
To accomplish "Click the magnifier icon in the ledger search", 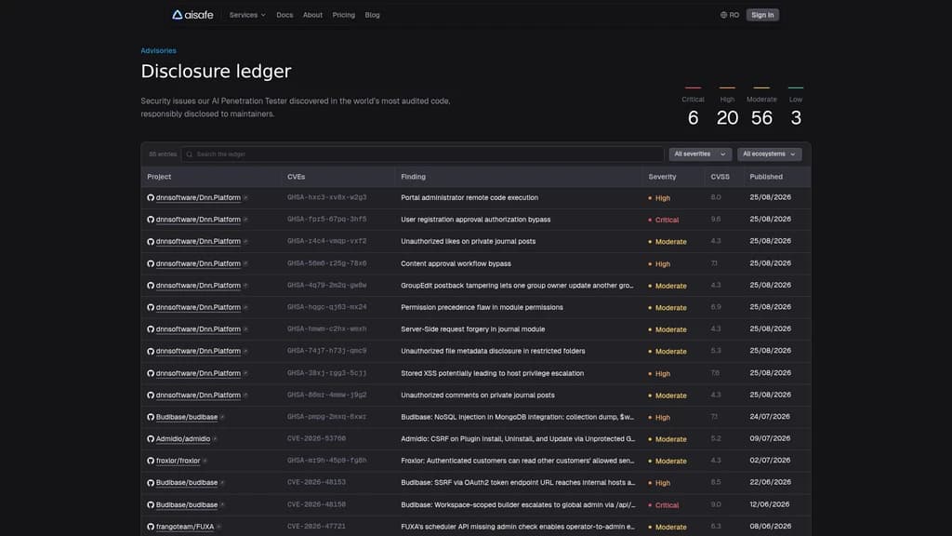I will coord(190,154).
